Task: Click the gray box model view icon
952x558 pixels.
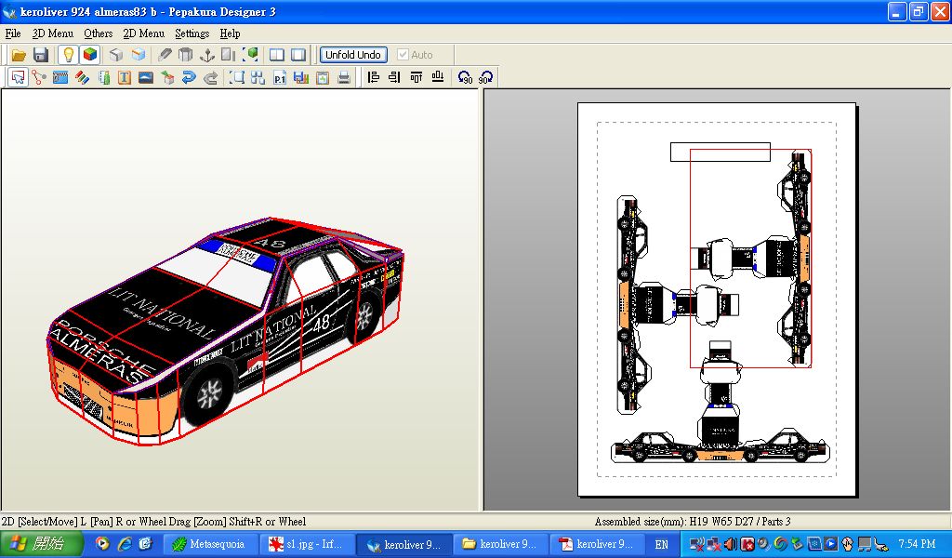Action: pyautogui.click(x=116, y=55)
